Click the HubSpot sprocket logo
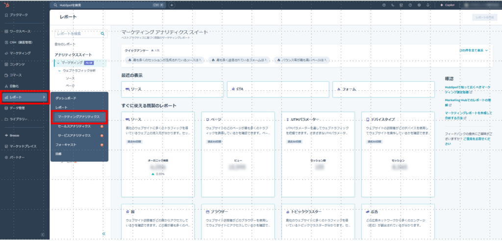 (7, 5)
